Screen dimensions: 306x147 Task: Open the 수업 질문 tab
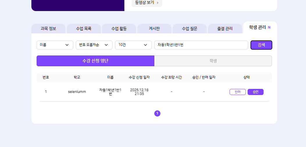189,29
